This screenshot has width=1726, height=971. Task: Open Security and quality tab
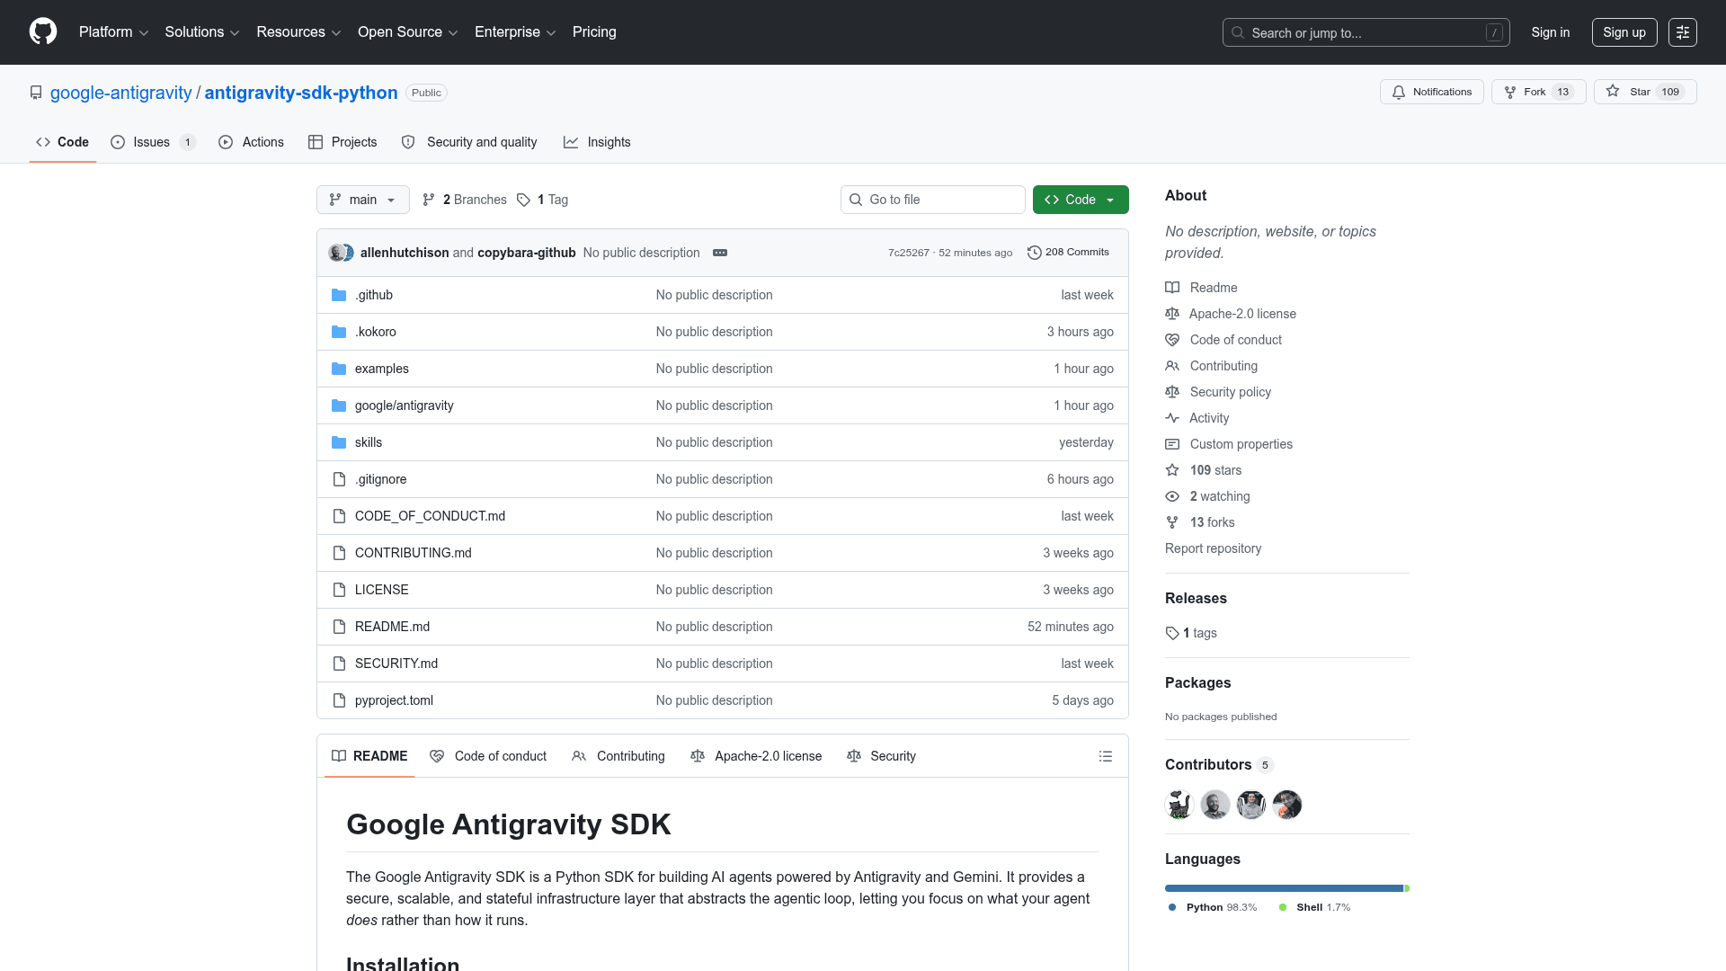click(469, 142)
